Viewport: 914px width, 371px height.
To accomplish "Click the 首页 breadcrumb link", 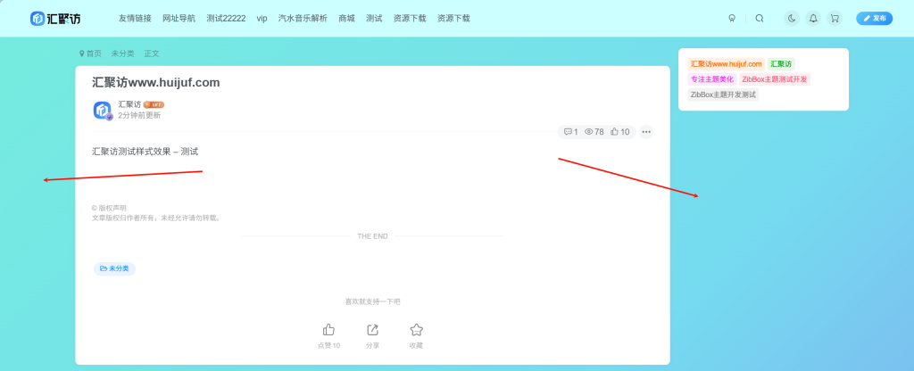I will click(93, 54).
